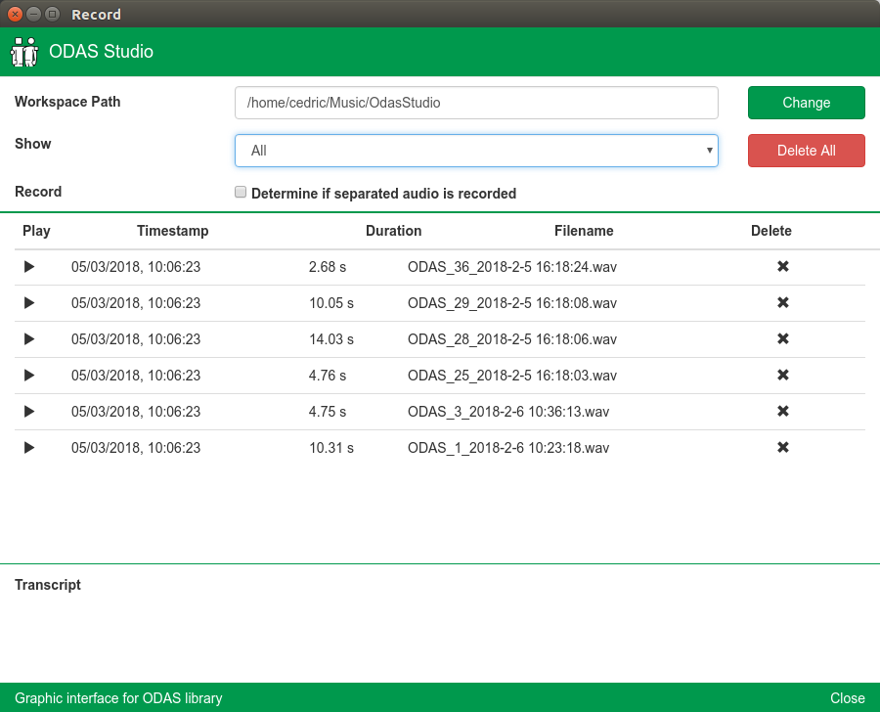This screenshot has width=880, height=712.
Task: Maximize the Record window
Action: pos(52,14)
